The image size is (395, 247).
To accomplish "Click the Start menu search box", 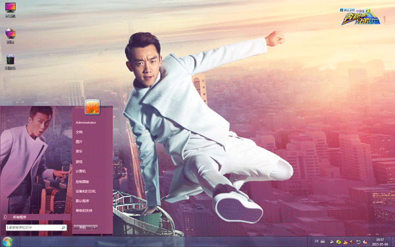I will tap(36, 228).
